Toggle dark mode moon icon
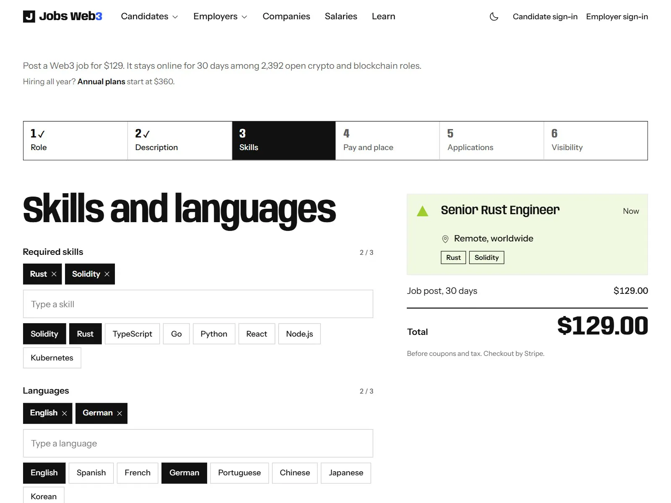Image resolution: width=671 pixels, height=503 pixels. (x=494, y=16)
